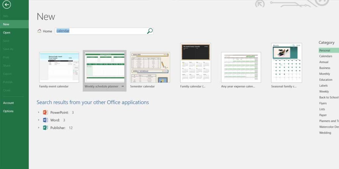Screen dimensions: 339x169
Task: Click the search magnifier icon
Action: pyautogui.click(x=150, y=31)
